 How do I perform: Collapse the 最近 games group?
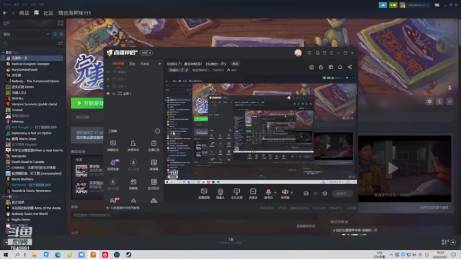[x=3, y=52]
